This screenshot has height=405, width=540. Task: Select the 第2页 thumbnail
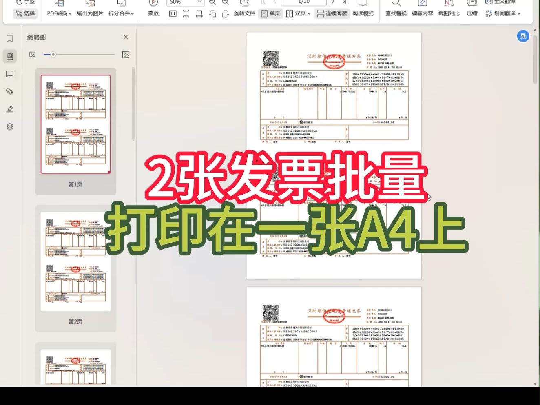pyautogui.click(x=75, y=261)
